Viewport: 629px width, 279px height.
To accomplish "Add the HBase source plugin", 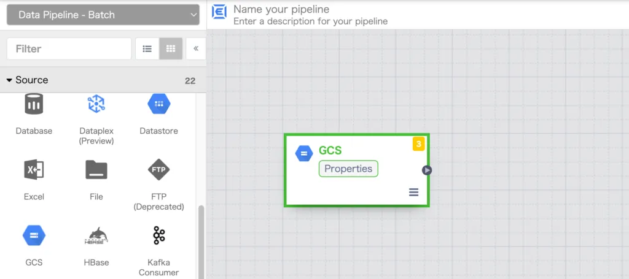I will coord(96,245).
